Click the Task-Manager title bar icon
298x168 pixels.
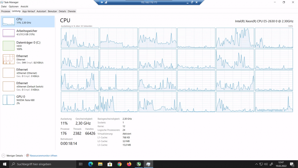(2, 2)
